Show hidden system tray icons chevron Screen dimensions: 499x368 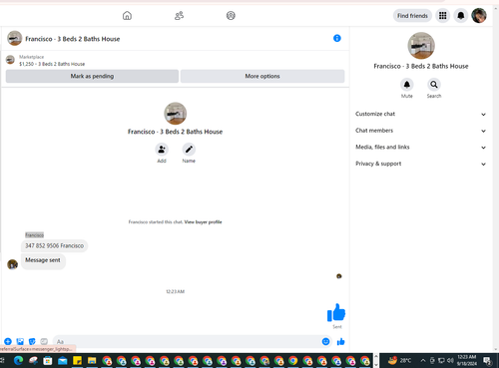click(423, 360)
